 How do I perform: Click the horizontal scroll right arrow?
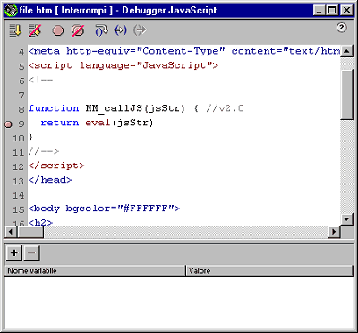334,232
